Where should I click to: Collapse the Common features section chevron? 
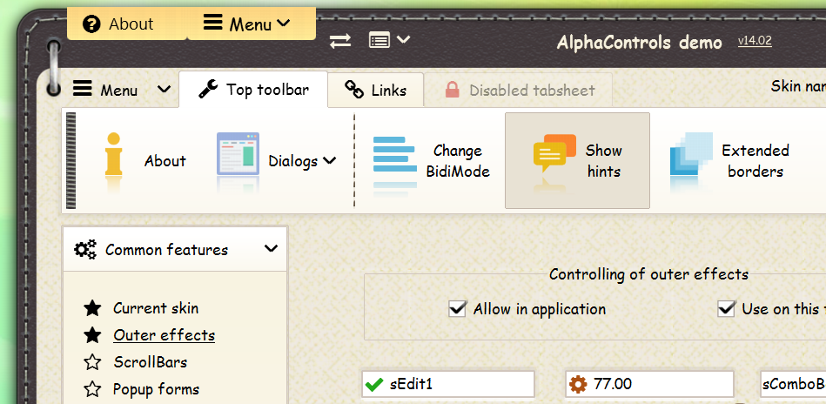click(x=271, y=248)
